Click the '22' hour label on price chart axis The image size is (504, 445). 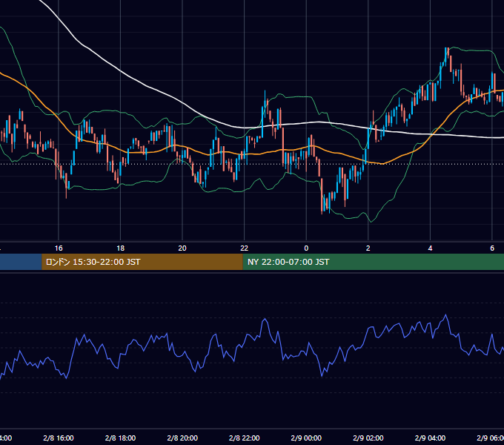point(245,248)
